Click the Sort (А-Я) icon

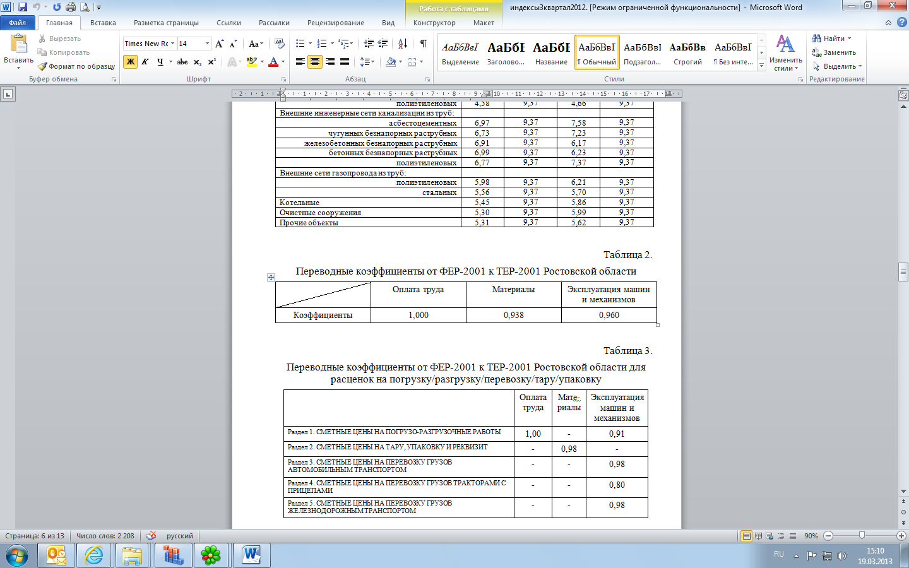pos(403,44)
